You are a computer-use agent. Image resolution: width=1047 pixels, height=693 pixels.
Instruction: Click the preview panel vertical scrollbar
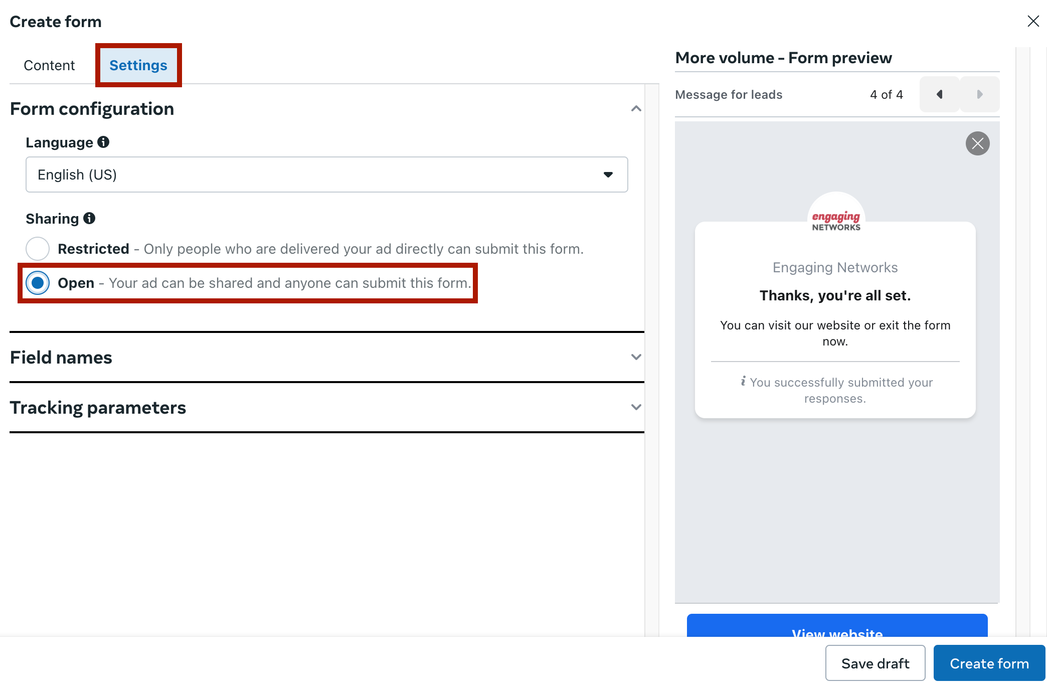pyautogui.click(x=1023, y=341)
